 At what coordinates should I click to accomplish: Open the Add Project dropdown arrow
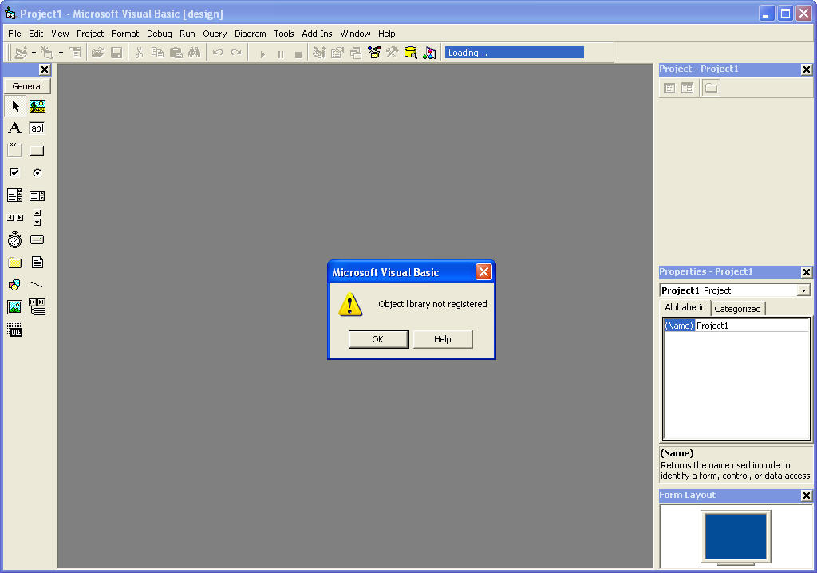(34, 53)
